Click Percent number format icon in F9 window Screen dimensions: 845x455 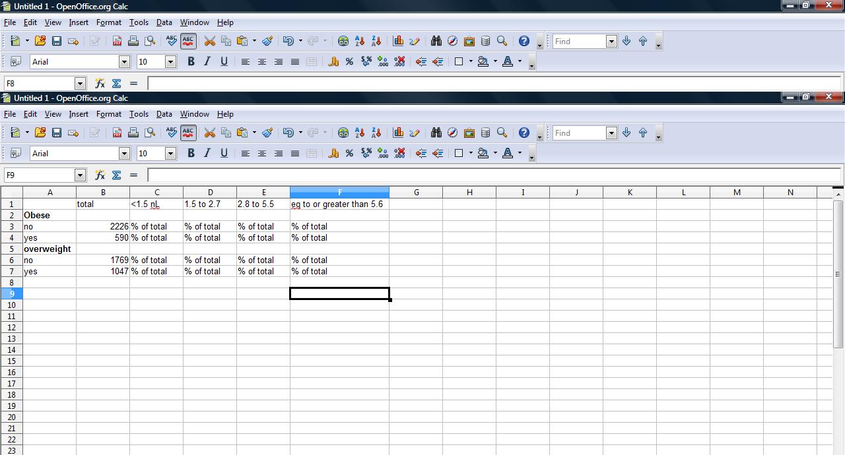pos(349,153)
